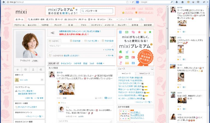
Task: Open アプリ in the navigation bar
Action: tap(50, 19)
